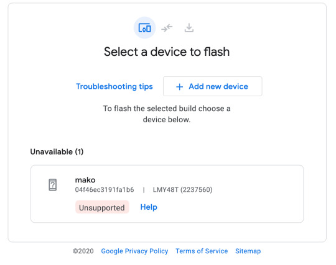This screenshot has width=336, height=265.
Task: Click the serial number 04f46ec3191fa1b6
Action: click(x=105, y=190)
